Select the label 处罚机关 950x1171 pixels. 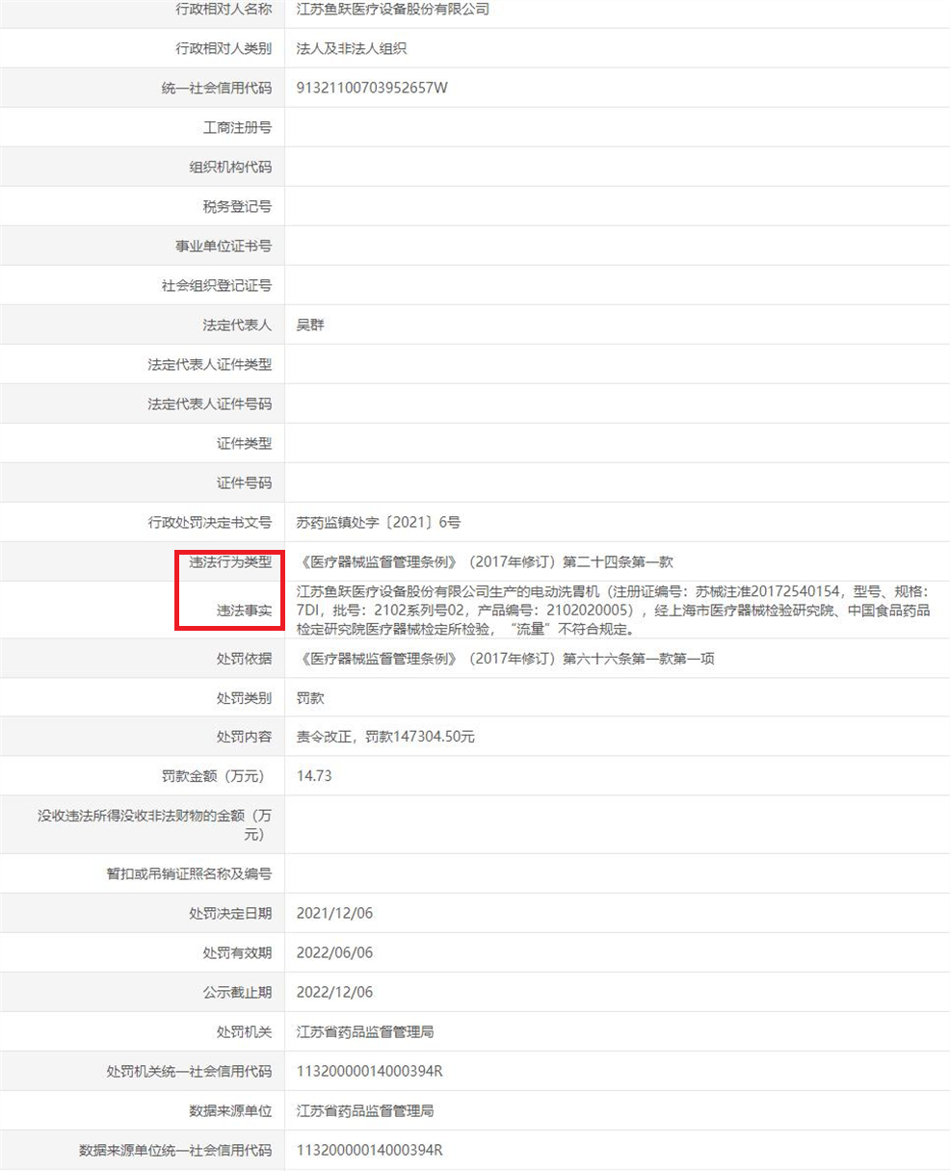[244, 1031]
